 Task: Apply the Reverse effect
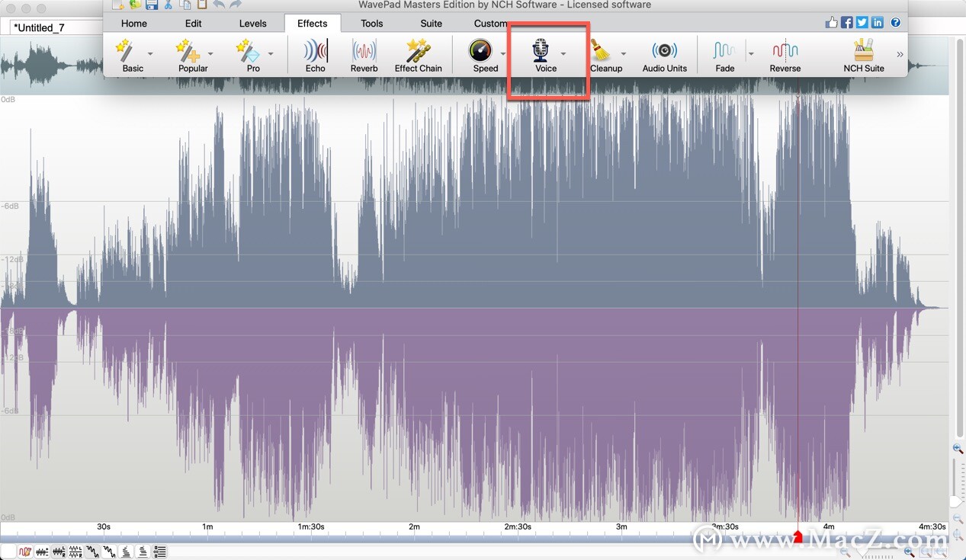click(785, 56)
